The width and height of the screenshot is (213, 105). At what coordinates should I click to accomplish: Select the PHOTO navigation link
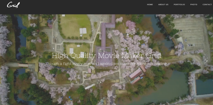[194, 5]
